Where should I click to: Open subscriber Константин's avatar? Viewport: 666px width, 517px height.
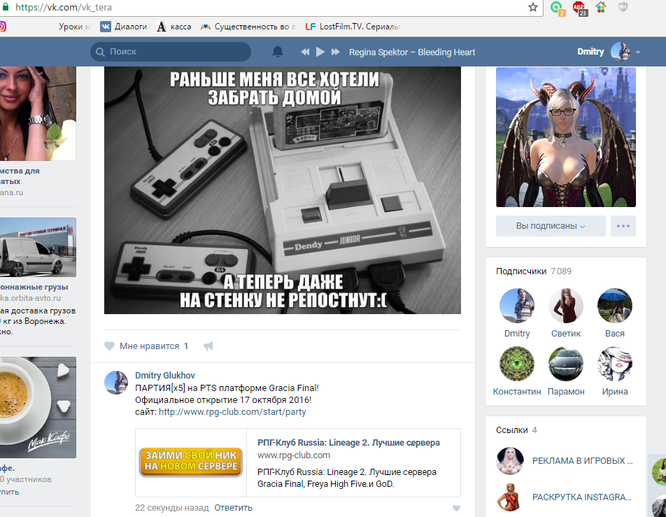(517, 364)
